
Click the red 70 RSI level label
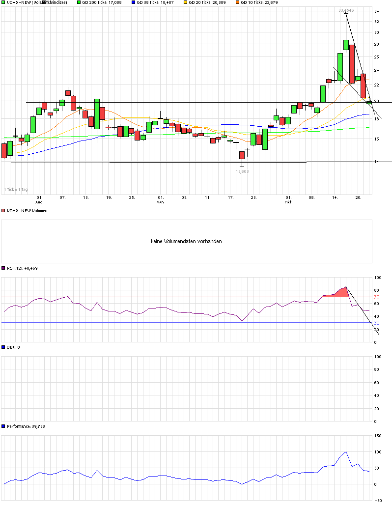point(377,297)
